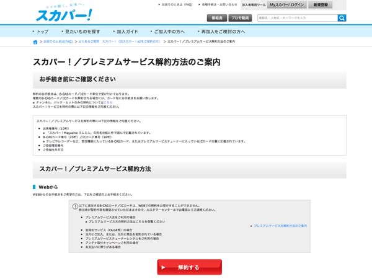Click the 加入者専用ツール label
Viewport: 372px width, 279px height.
tap(254, 5)
